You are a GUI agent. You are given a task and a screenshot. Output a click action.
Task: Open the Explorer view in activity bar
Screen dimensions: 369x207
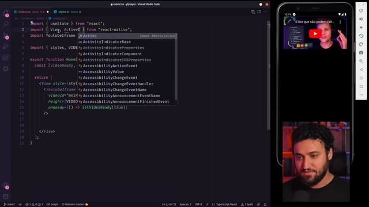click(6, 13)
